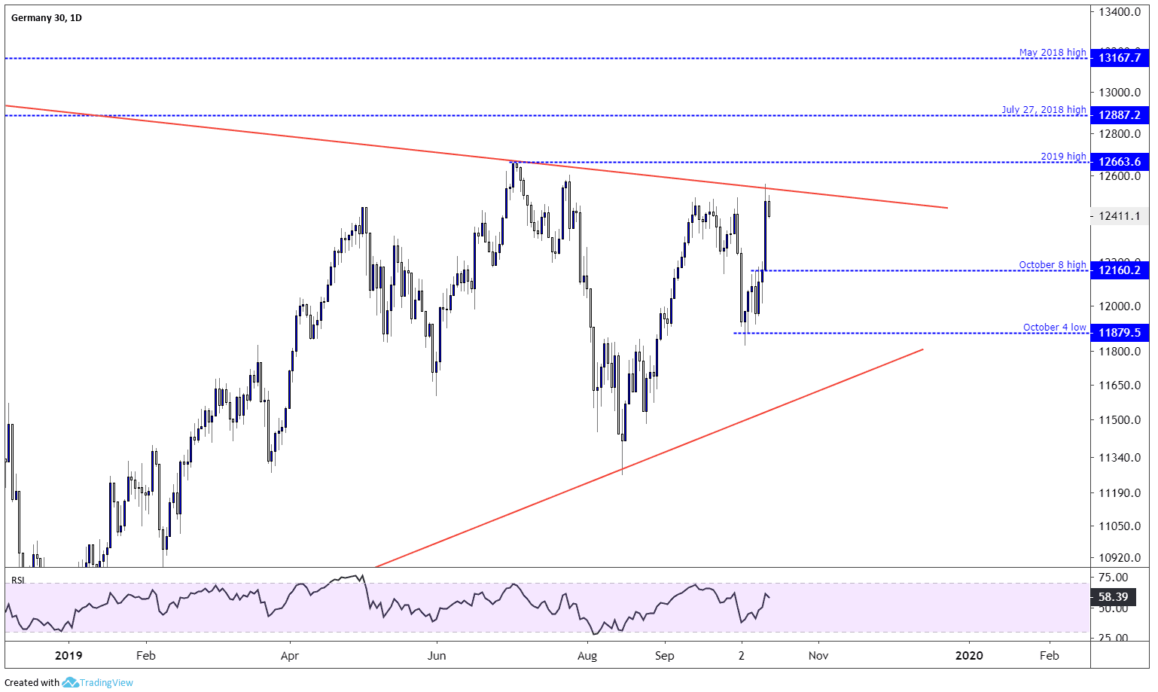Click the TradingView cloud logo icon
The width and height of the screenshot is (1158, 692).
(x=70, y=682)
